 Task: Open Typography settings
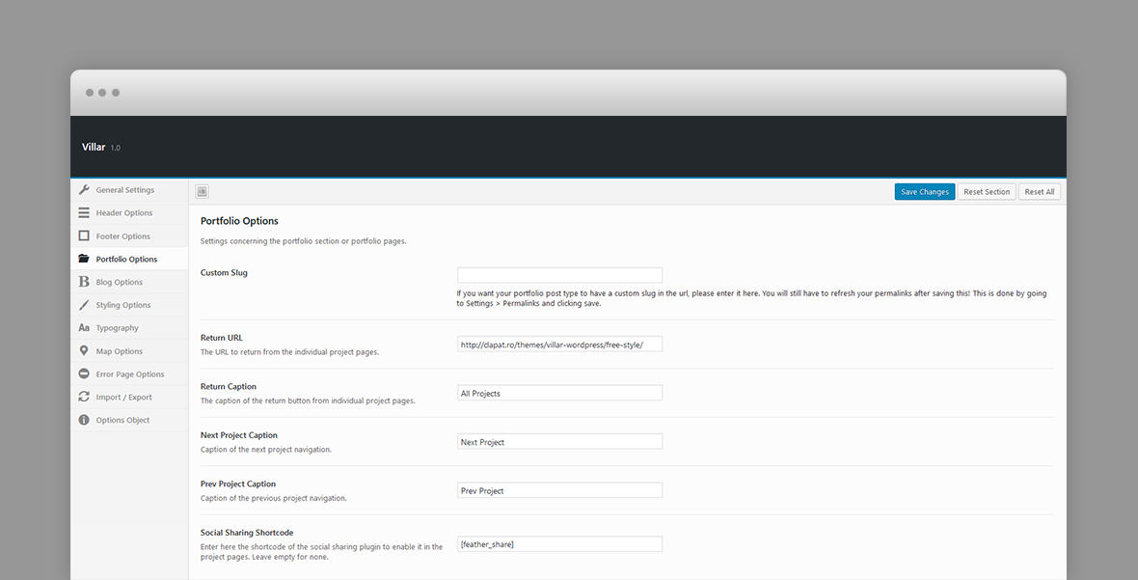tap(129, 328)
